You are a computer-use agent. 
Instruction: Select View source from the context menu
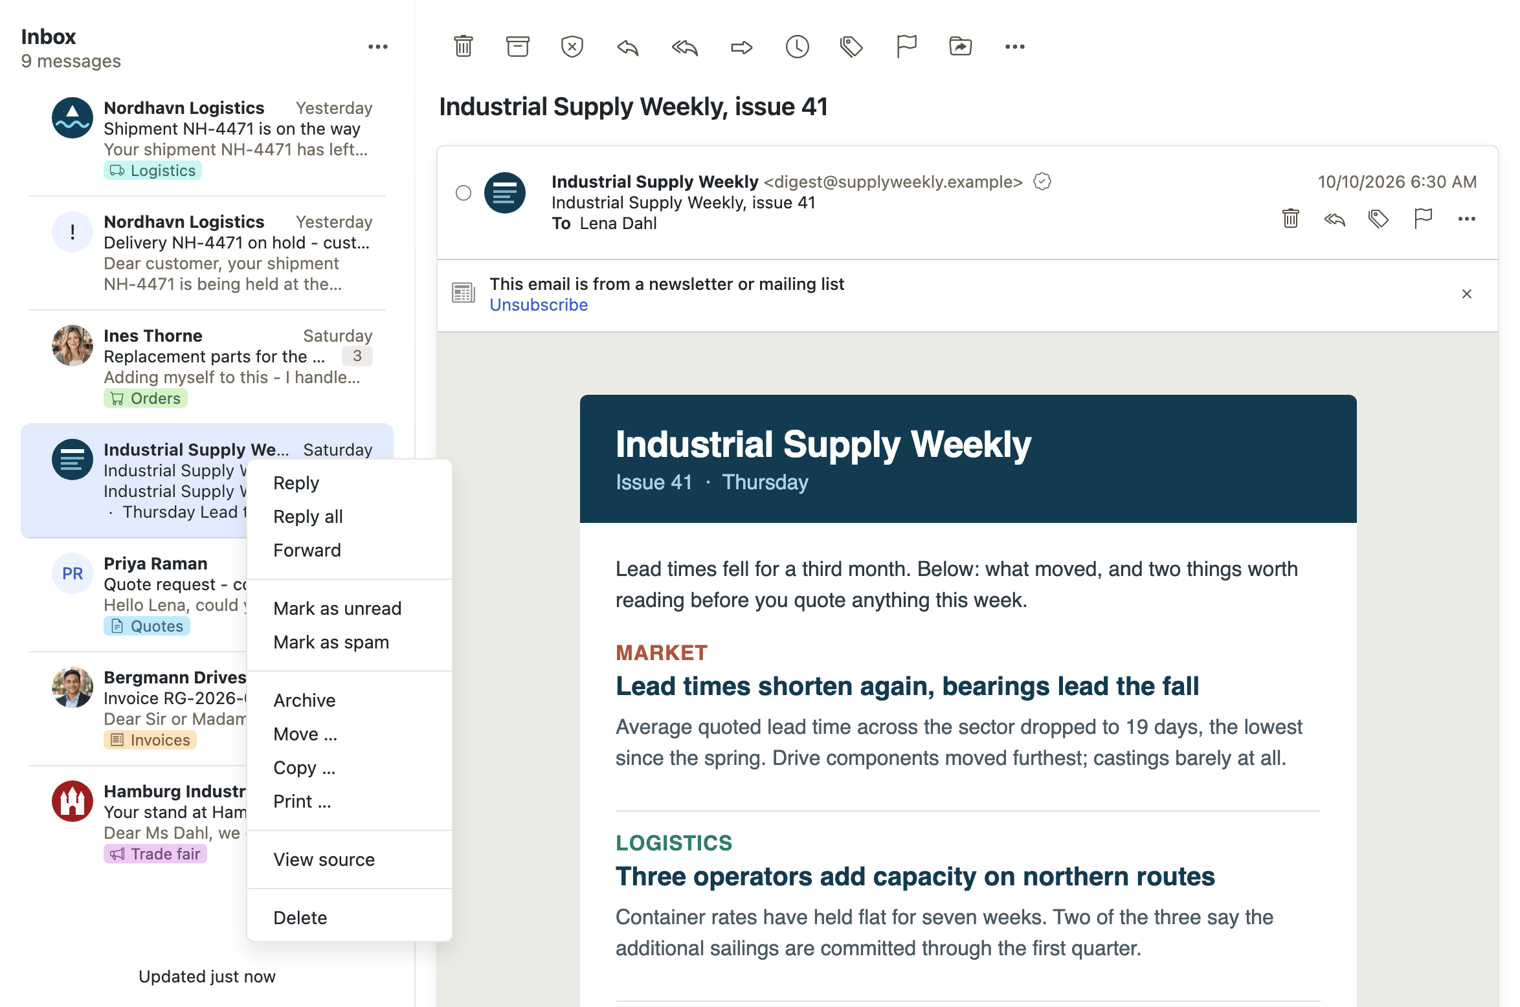point(350,859)
